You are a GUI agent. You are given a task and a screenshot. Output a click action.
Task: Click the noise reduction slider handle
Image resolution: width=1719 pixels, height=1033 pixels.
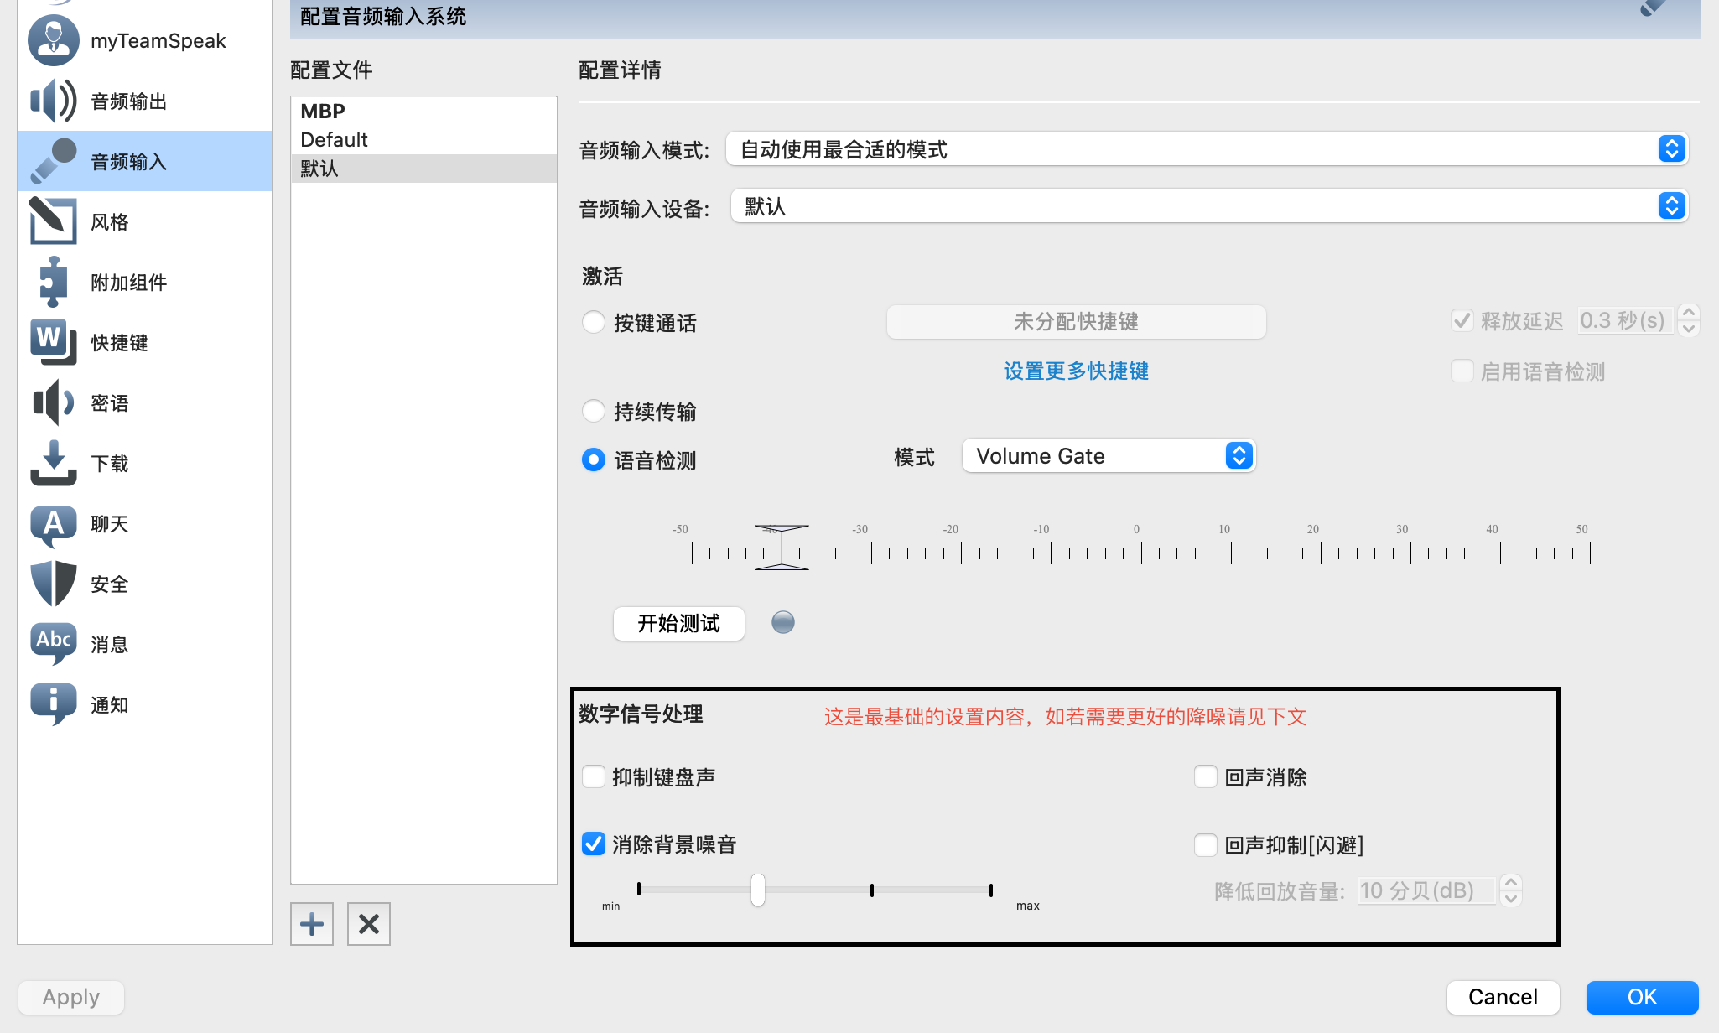[x=758, y=890]
